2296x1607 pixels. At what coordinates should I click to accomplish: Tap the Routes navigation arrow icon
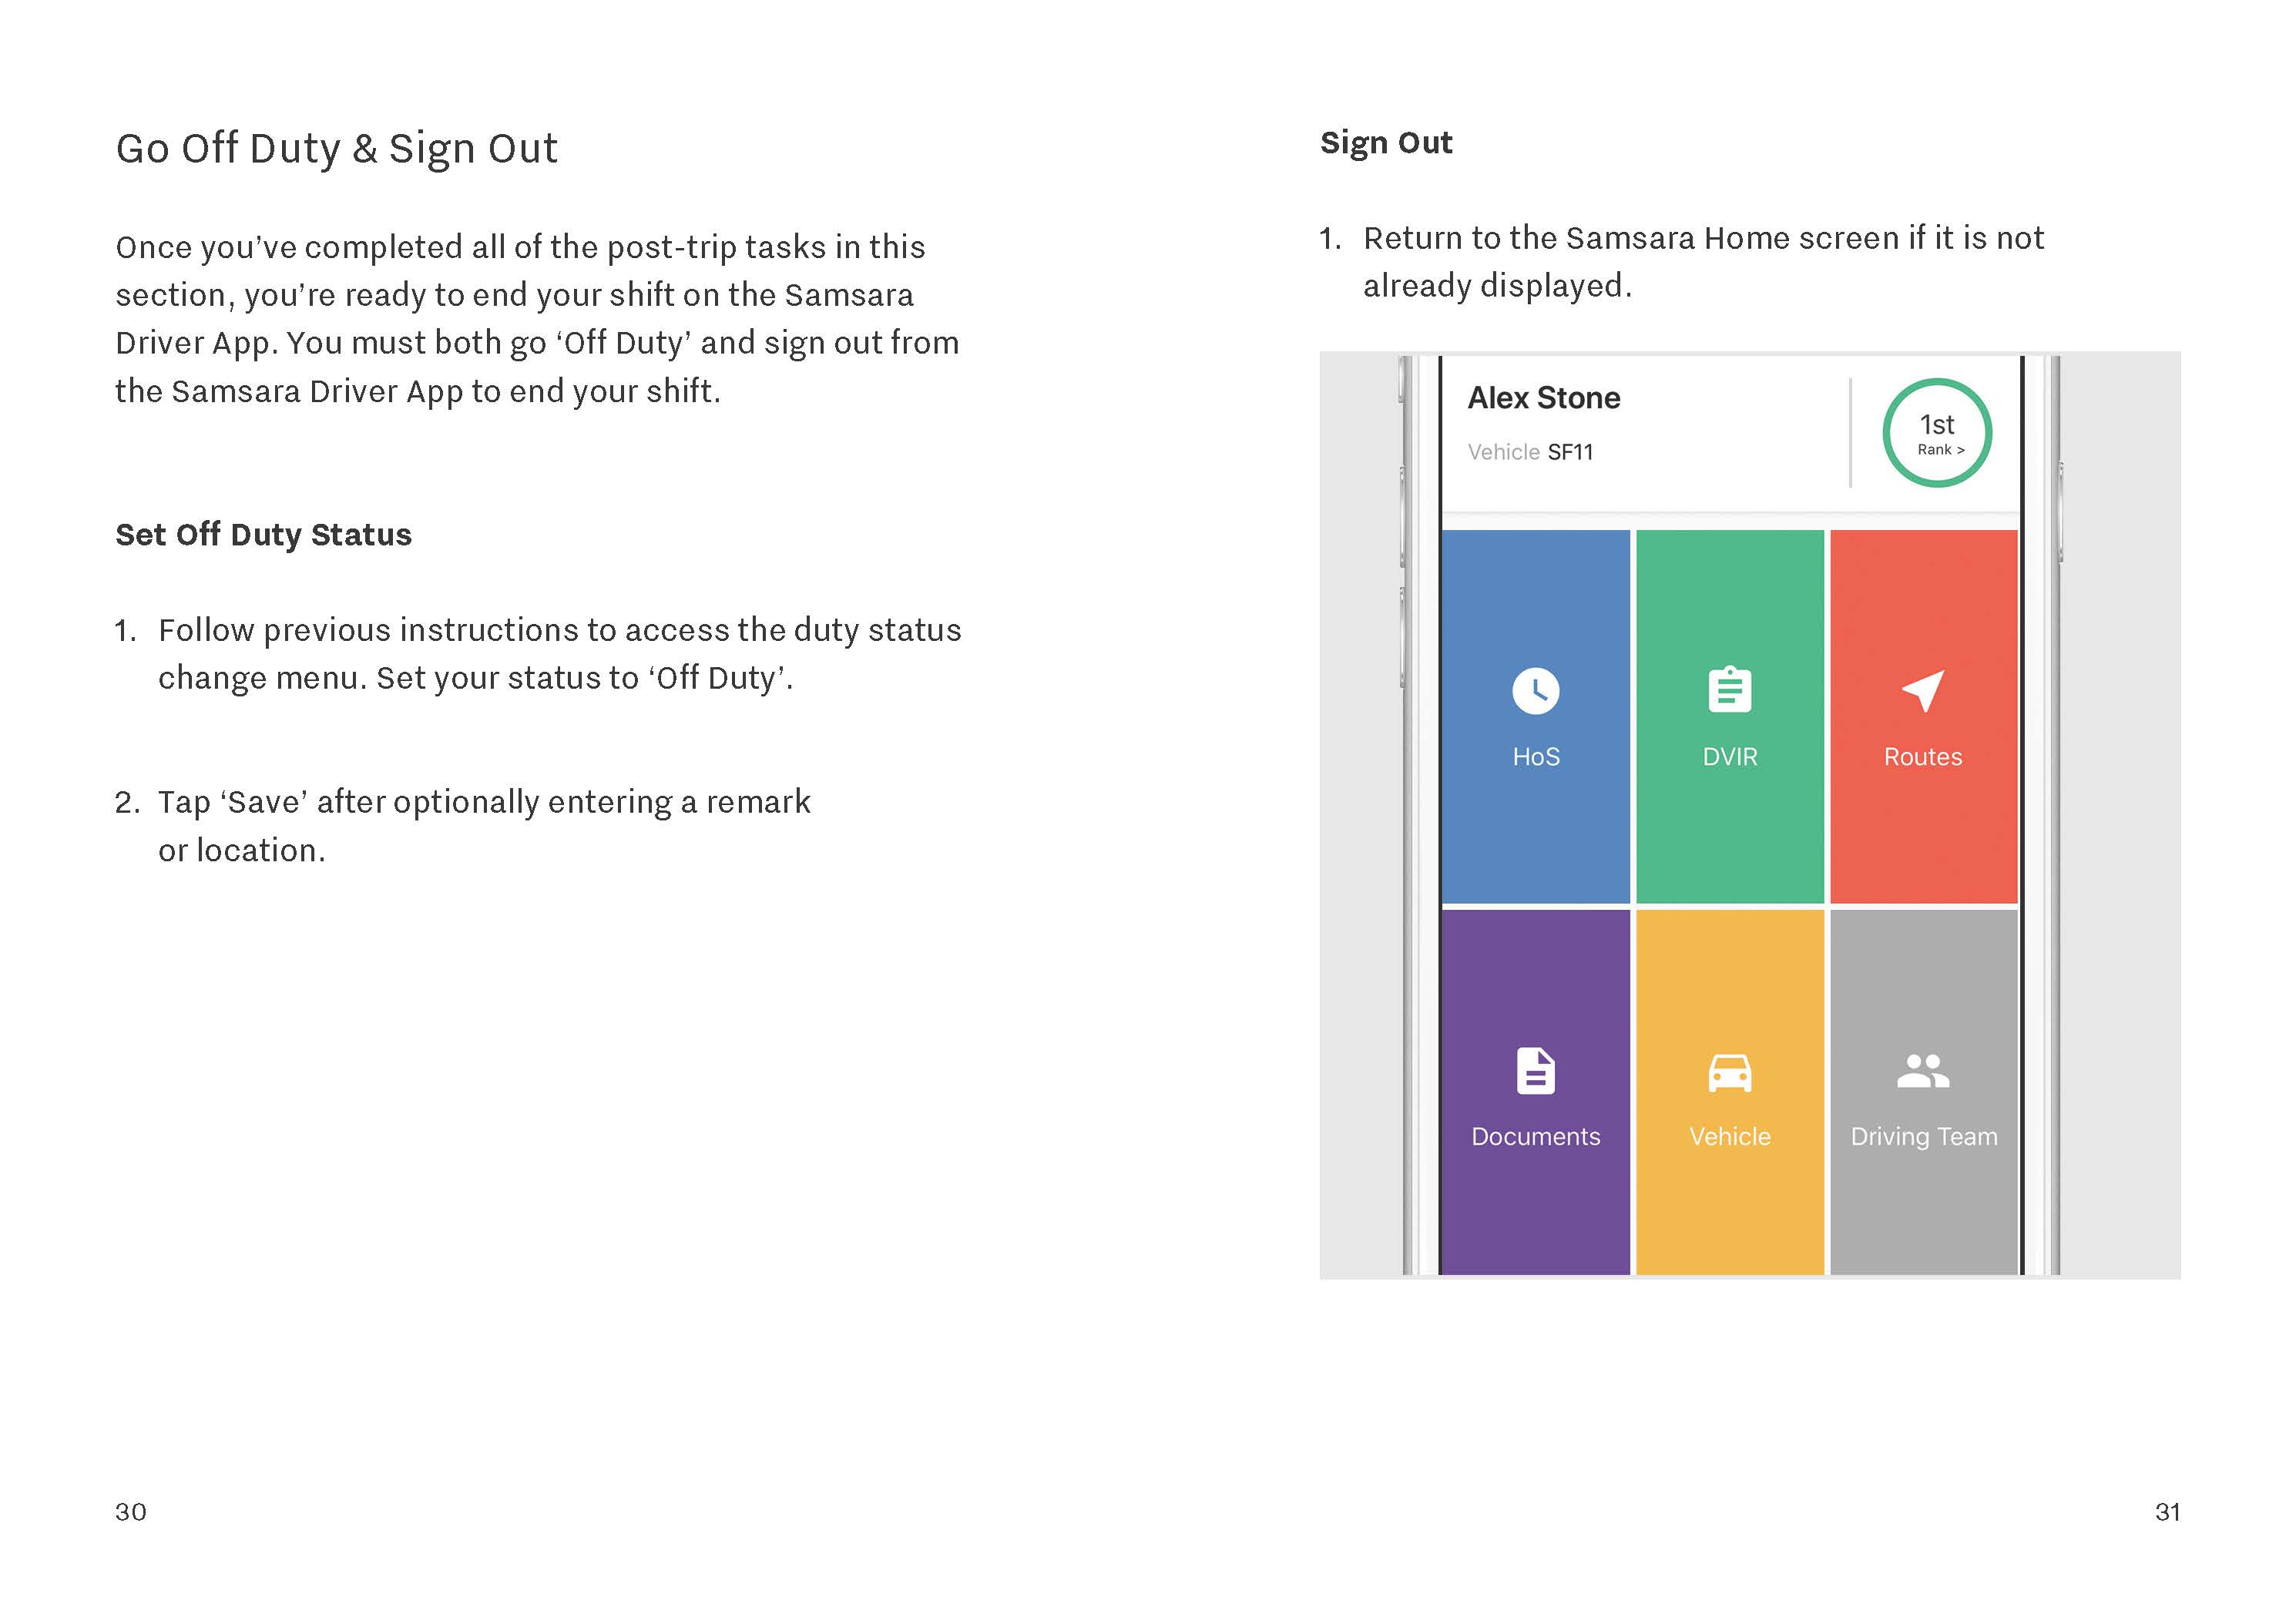coord(1922,690)
